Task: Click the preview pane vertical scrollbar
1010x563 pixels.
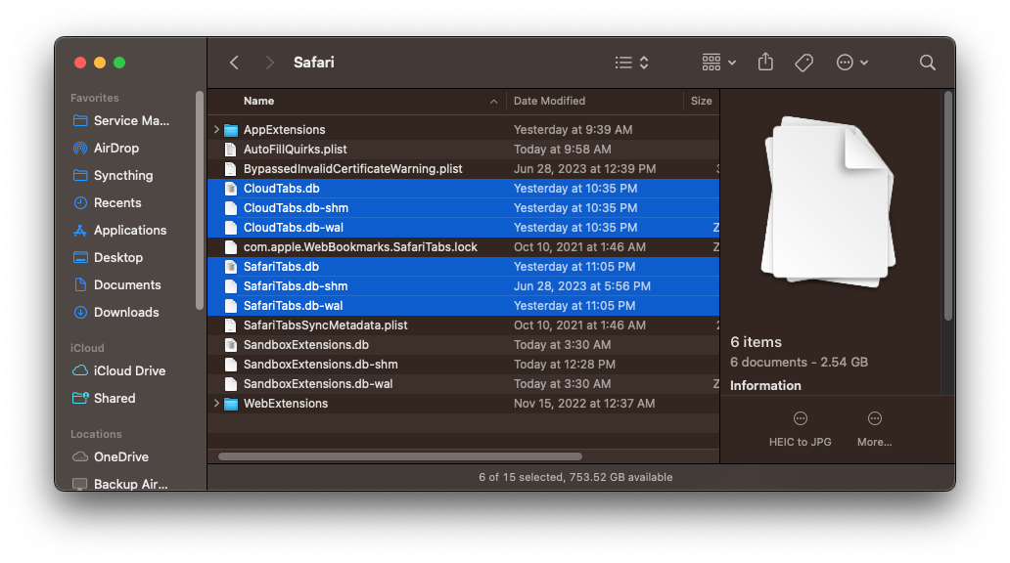Action: [947, 205]
